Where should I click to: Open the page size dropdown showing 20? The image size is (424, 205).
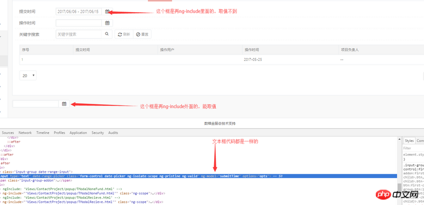point(28,76)
